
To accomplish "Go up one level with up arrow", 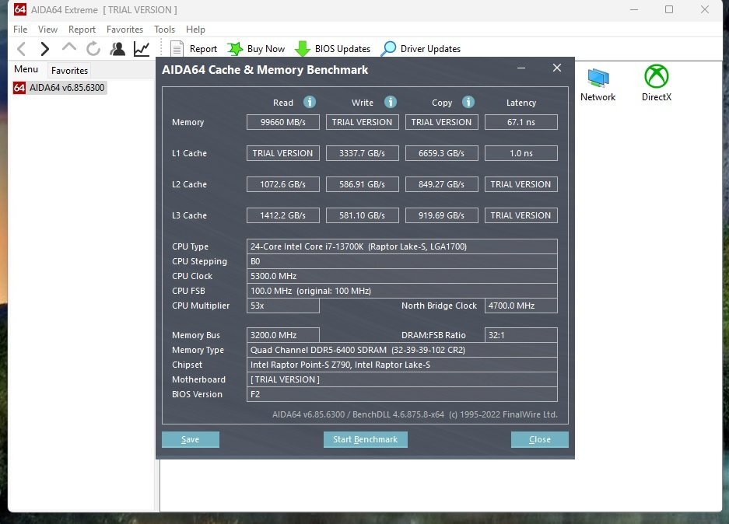I will click(x=69, y=48).
